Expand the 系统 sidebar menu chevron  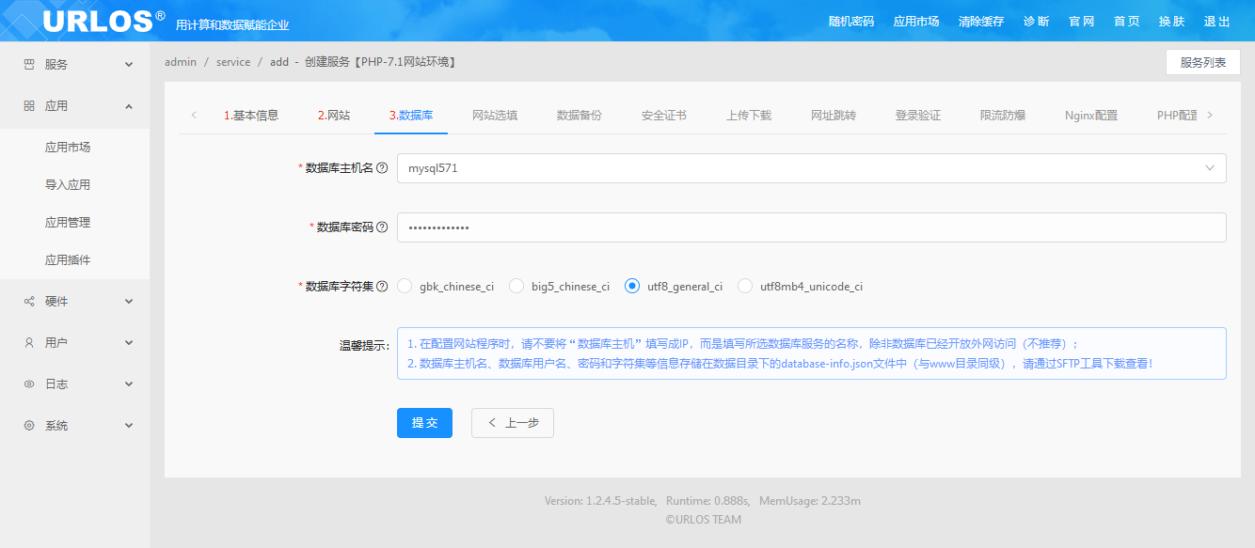(129, 426)
